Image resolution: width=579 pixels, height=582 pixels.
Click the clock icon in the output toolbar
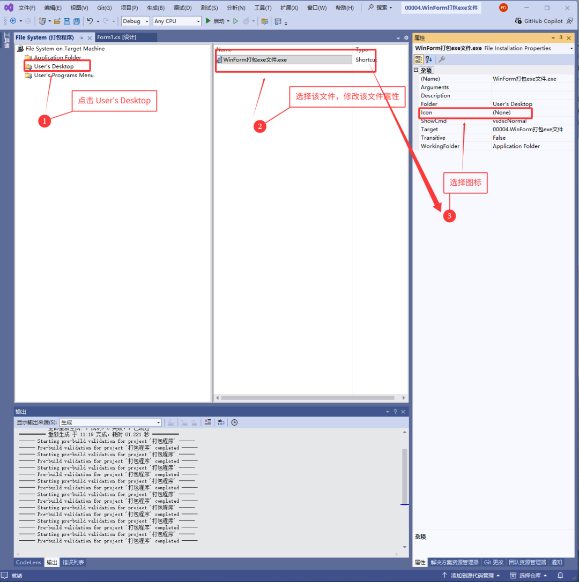tap(234, 422)
